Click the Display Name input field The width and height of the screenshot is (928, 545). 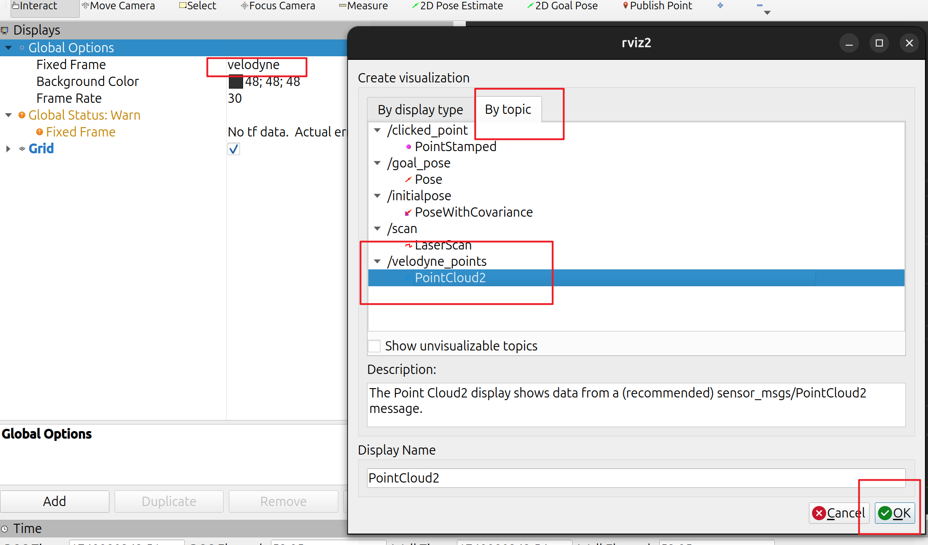tap(636, 478)
